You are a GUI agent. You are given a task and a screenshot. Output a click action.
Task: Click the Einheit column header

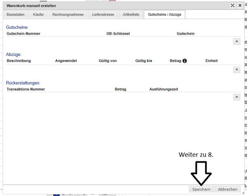coord(212,61)
